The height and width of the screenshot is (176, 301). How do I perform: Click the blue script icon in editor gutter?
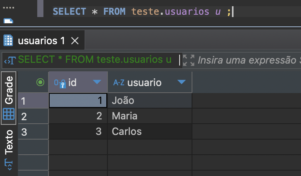[x=8, y=21]
